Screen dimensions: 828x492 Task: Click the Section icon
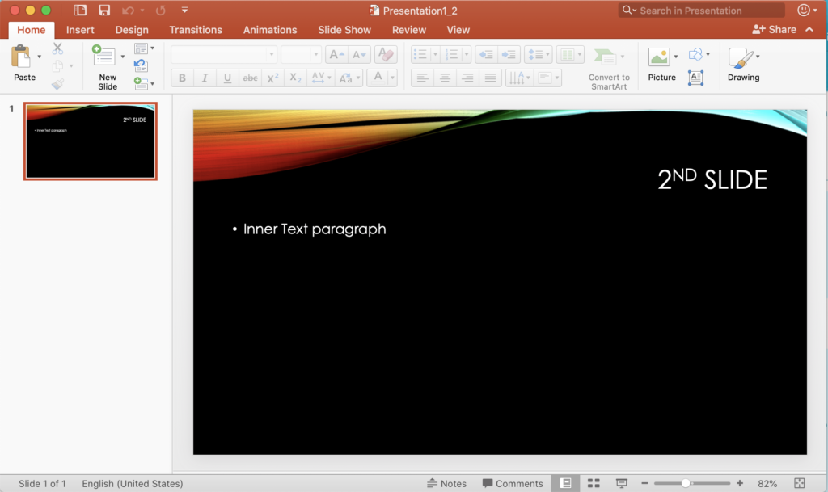pyautogui.click(x=141, y=83)
